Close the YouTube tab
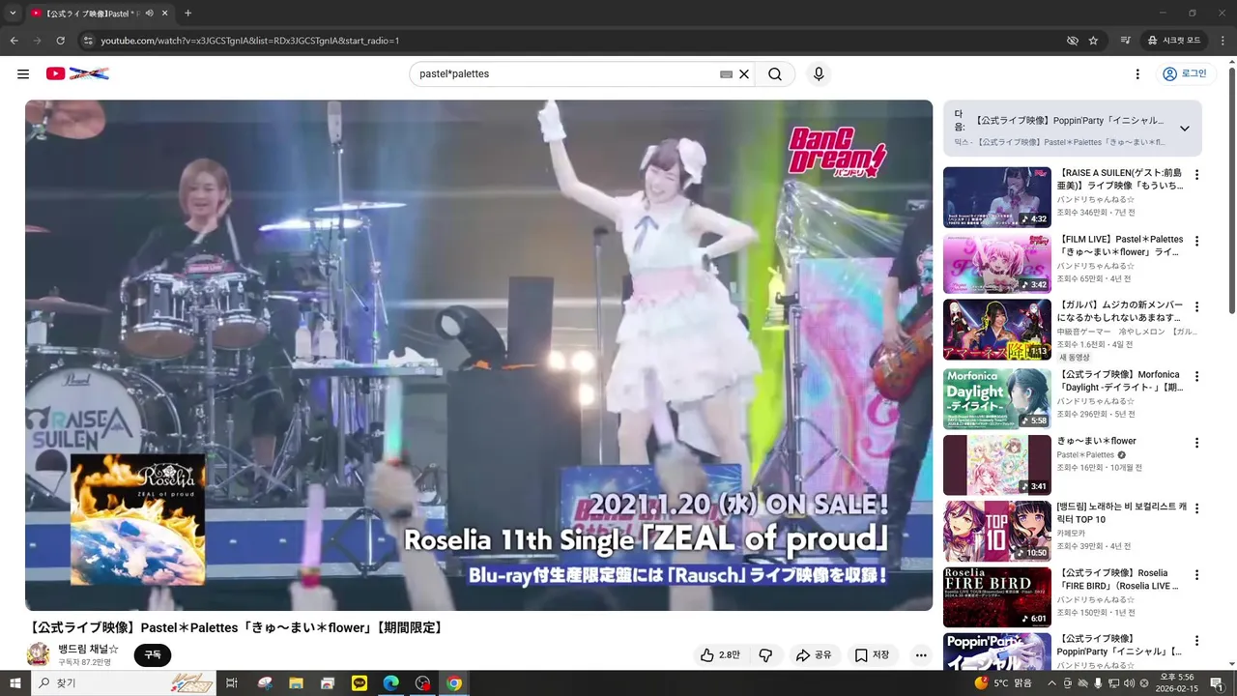This screenshot has width=1237, height=696. (164, 14)
